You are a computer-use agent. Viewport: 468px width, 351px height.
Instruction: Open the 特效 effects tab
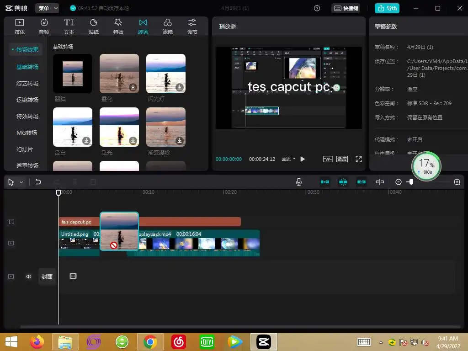pyautogui.click(x=118, y=26)
